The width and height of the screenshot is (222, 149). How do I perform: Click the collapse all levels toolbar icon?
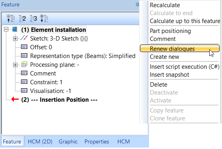11,18
